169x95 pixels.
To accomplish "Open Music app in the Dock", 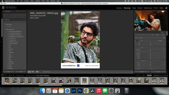I will pyautogui.click(x=98, y=91).
